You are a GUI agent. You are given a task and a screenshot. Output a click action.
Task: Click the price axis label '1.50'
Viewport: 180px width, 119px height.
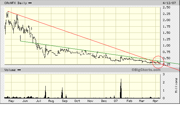(166, 33)
